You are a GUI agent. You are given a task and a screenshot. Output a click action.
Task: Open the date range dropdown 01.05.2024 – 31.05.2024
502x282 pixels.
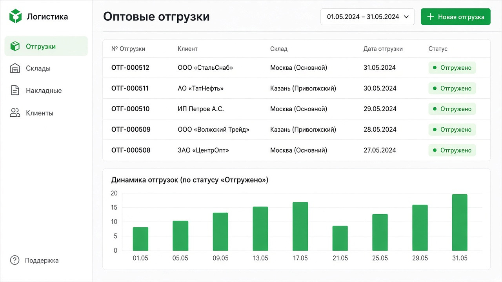point(367,17)
